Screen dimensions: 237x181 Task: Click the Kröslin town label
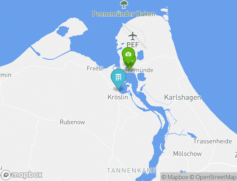118,97
